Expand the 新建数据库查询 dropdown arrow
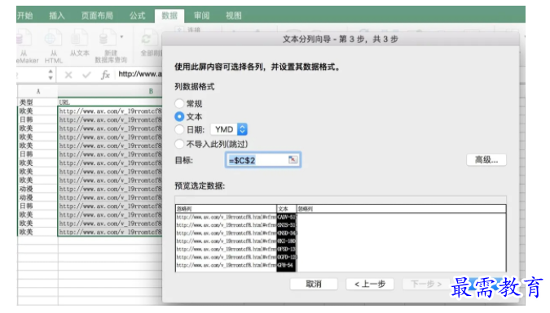This screenshot has width=550, height=313. [121, 37]
